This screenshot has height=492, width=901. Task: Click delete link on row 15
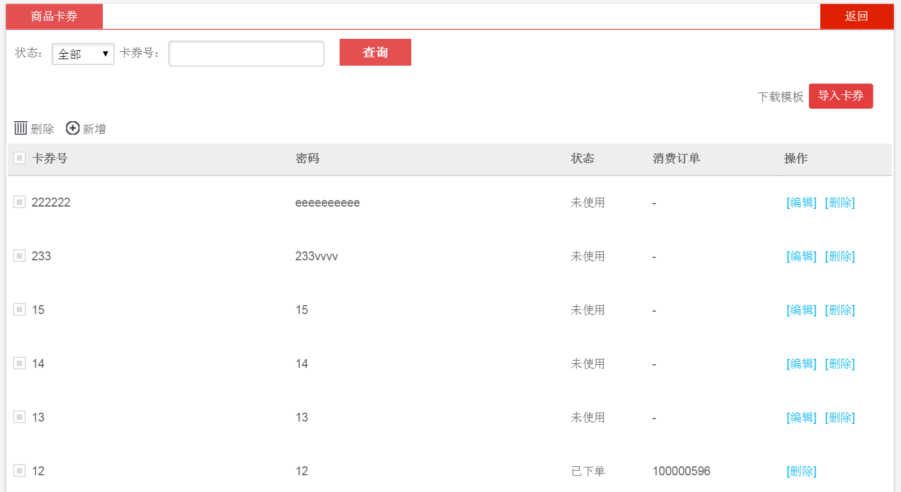[840, 310]
